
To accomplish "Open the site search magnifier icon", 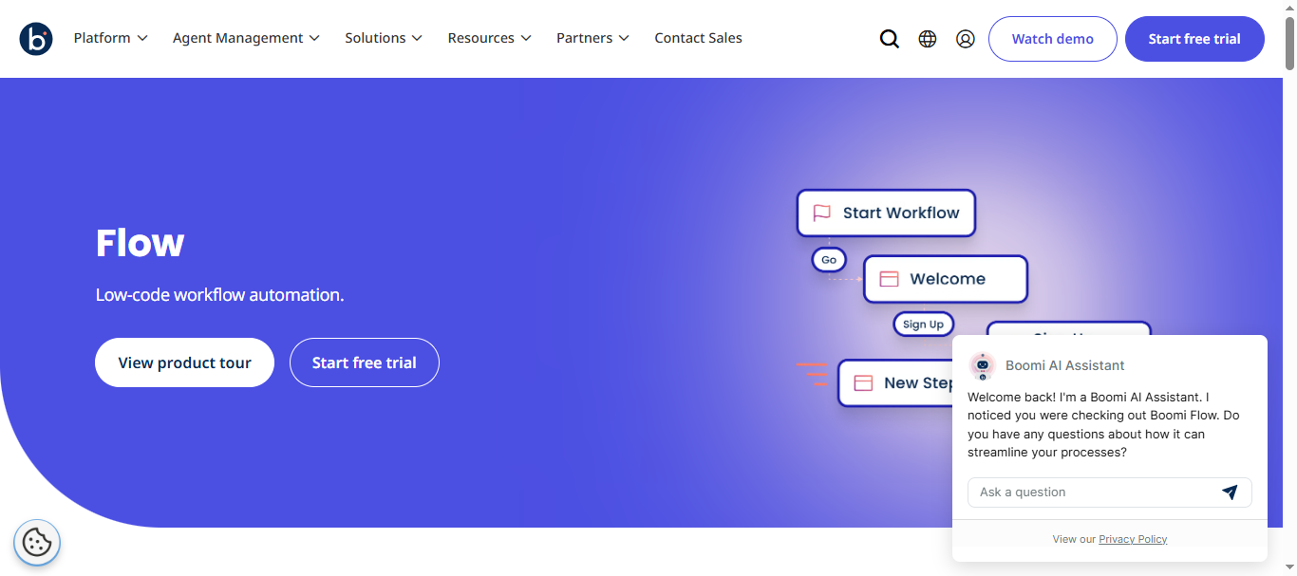I will pos(889,39).
